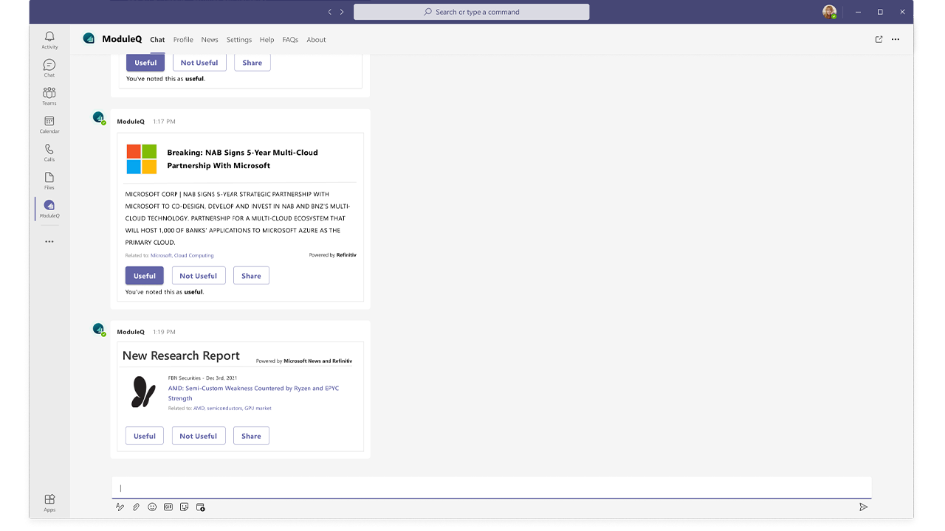Open the emoji picker
Image resolution: width=945 pixels, height=531 pixels.
click(x=152, y=507)
